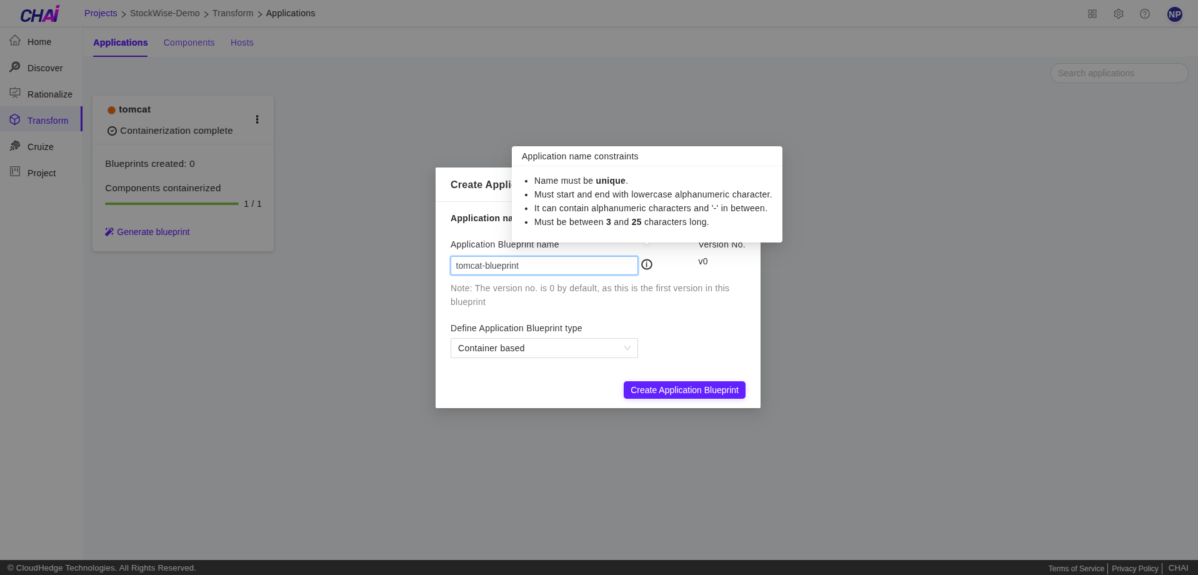Click Create Application Blueprint button
The width and height of the screenshot is (1198, 575).
pos(684,389)
